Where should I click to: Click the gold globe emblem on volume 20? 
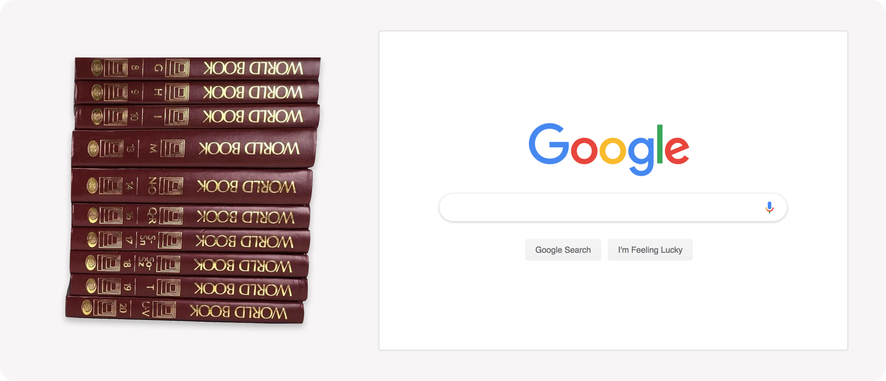(x=86, y=307)
